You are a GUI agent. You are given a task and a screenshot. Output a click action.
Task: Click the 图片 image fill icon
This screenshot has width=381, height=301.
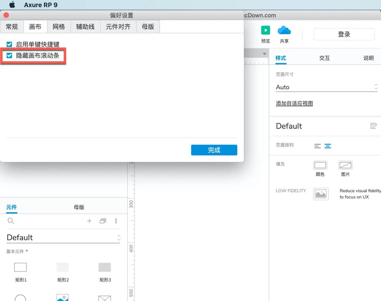345,165
